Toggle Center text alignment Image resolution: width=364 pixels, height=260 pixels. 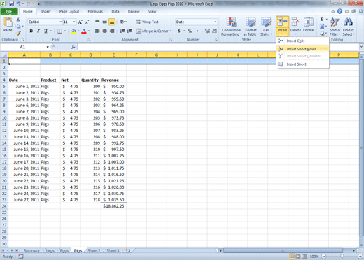point(105,31)
